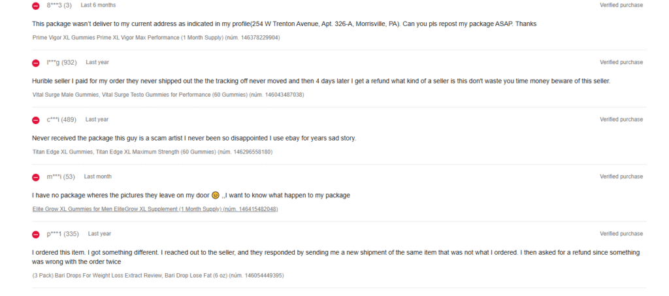Screen dimensions: 669x296
Task: Open Titan Edge XL Gummies listing
Action: click(152, 152)
